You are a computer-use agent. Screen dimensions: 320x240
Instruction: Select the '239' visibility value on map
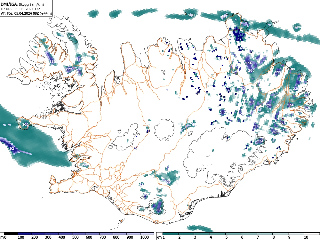click(x=296, y=89)
